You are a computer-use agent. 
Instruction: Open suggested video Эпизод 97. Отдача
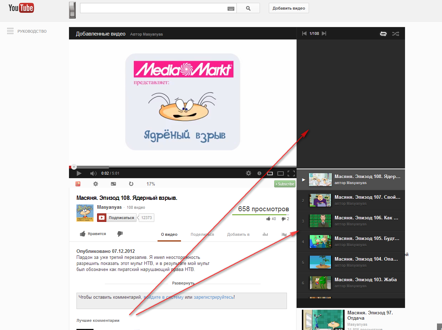pyautogui.click(x=370, y=315)
